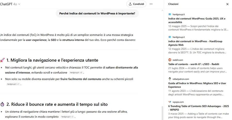Click heading '2. Riduce il bounce rate'
The width and height of the screenshot is (232, 120).
pyautogui.click(x=57, y=104)
